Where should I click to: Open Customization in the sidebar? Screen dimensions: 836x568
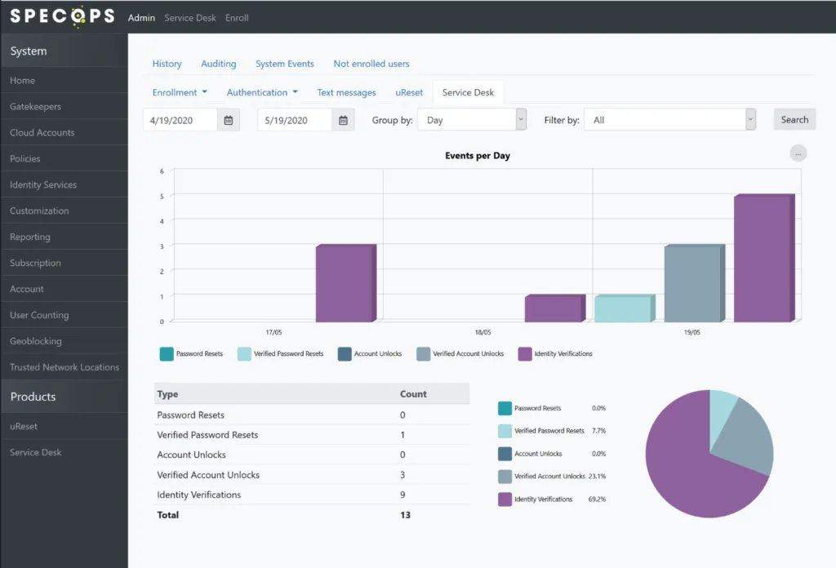tap(64, 211)
